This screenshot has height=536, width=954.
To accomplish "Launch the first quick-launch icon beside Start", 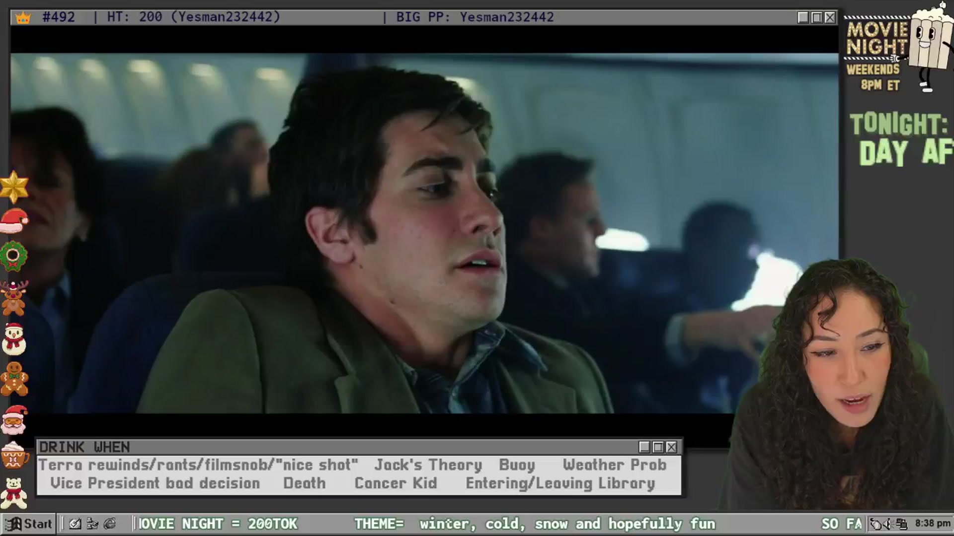I will (76, 524).
